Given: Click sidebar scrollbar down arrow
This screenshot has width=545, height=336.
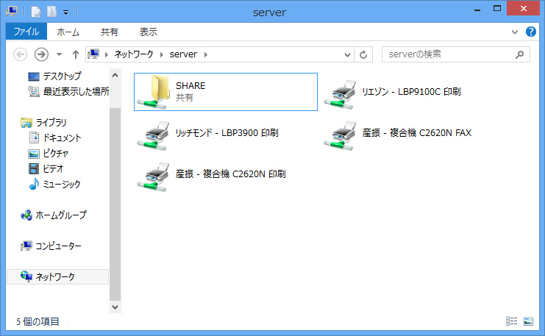Looking at the screenshot, I should [x=115, y=307].
